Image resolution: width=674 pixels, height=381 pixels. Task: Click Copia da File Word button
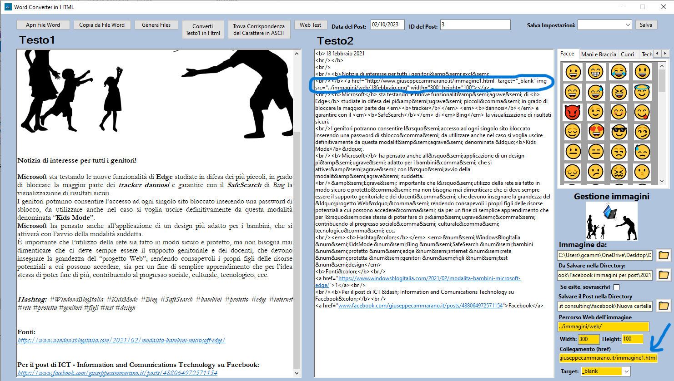point(102,25)
